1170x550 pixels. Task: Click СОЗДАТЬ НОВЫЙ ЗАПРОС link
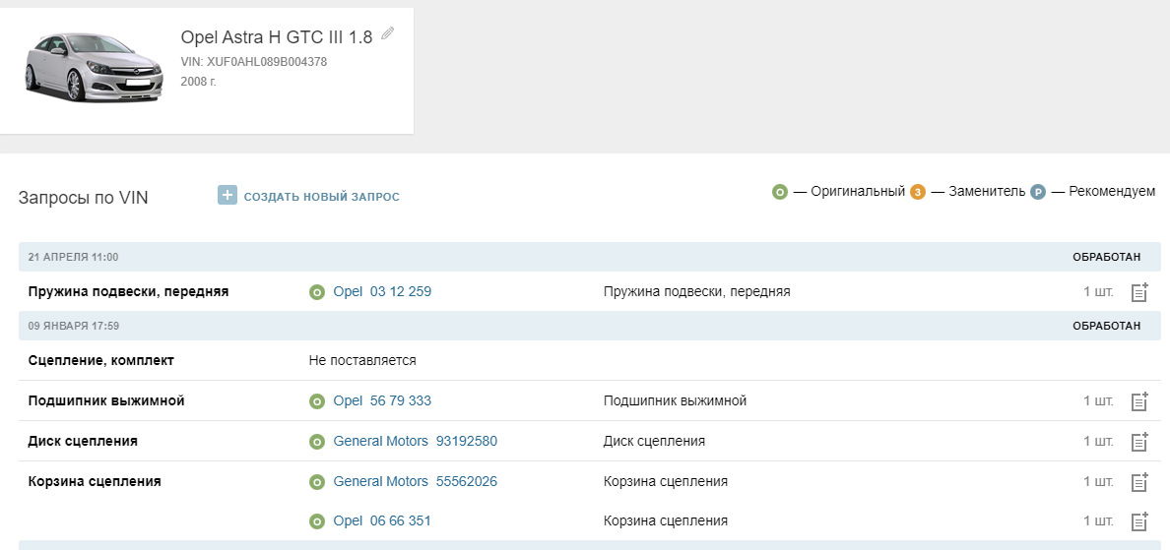pyautogui.click(x=321, y=197)
